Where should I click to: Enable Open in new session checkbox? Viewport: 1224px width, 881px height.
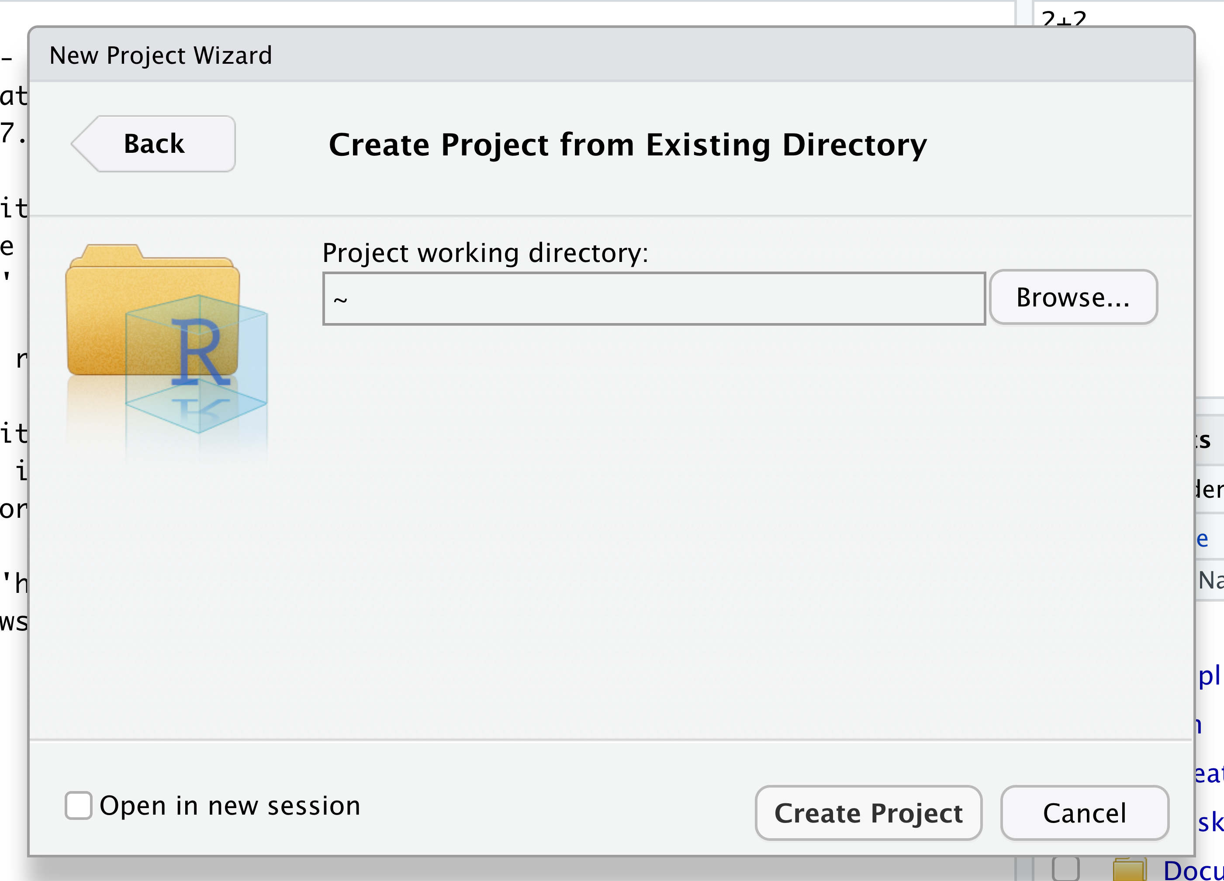(x=79, y=805)
